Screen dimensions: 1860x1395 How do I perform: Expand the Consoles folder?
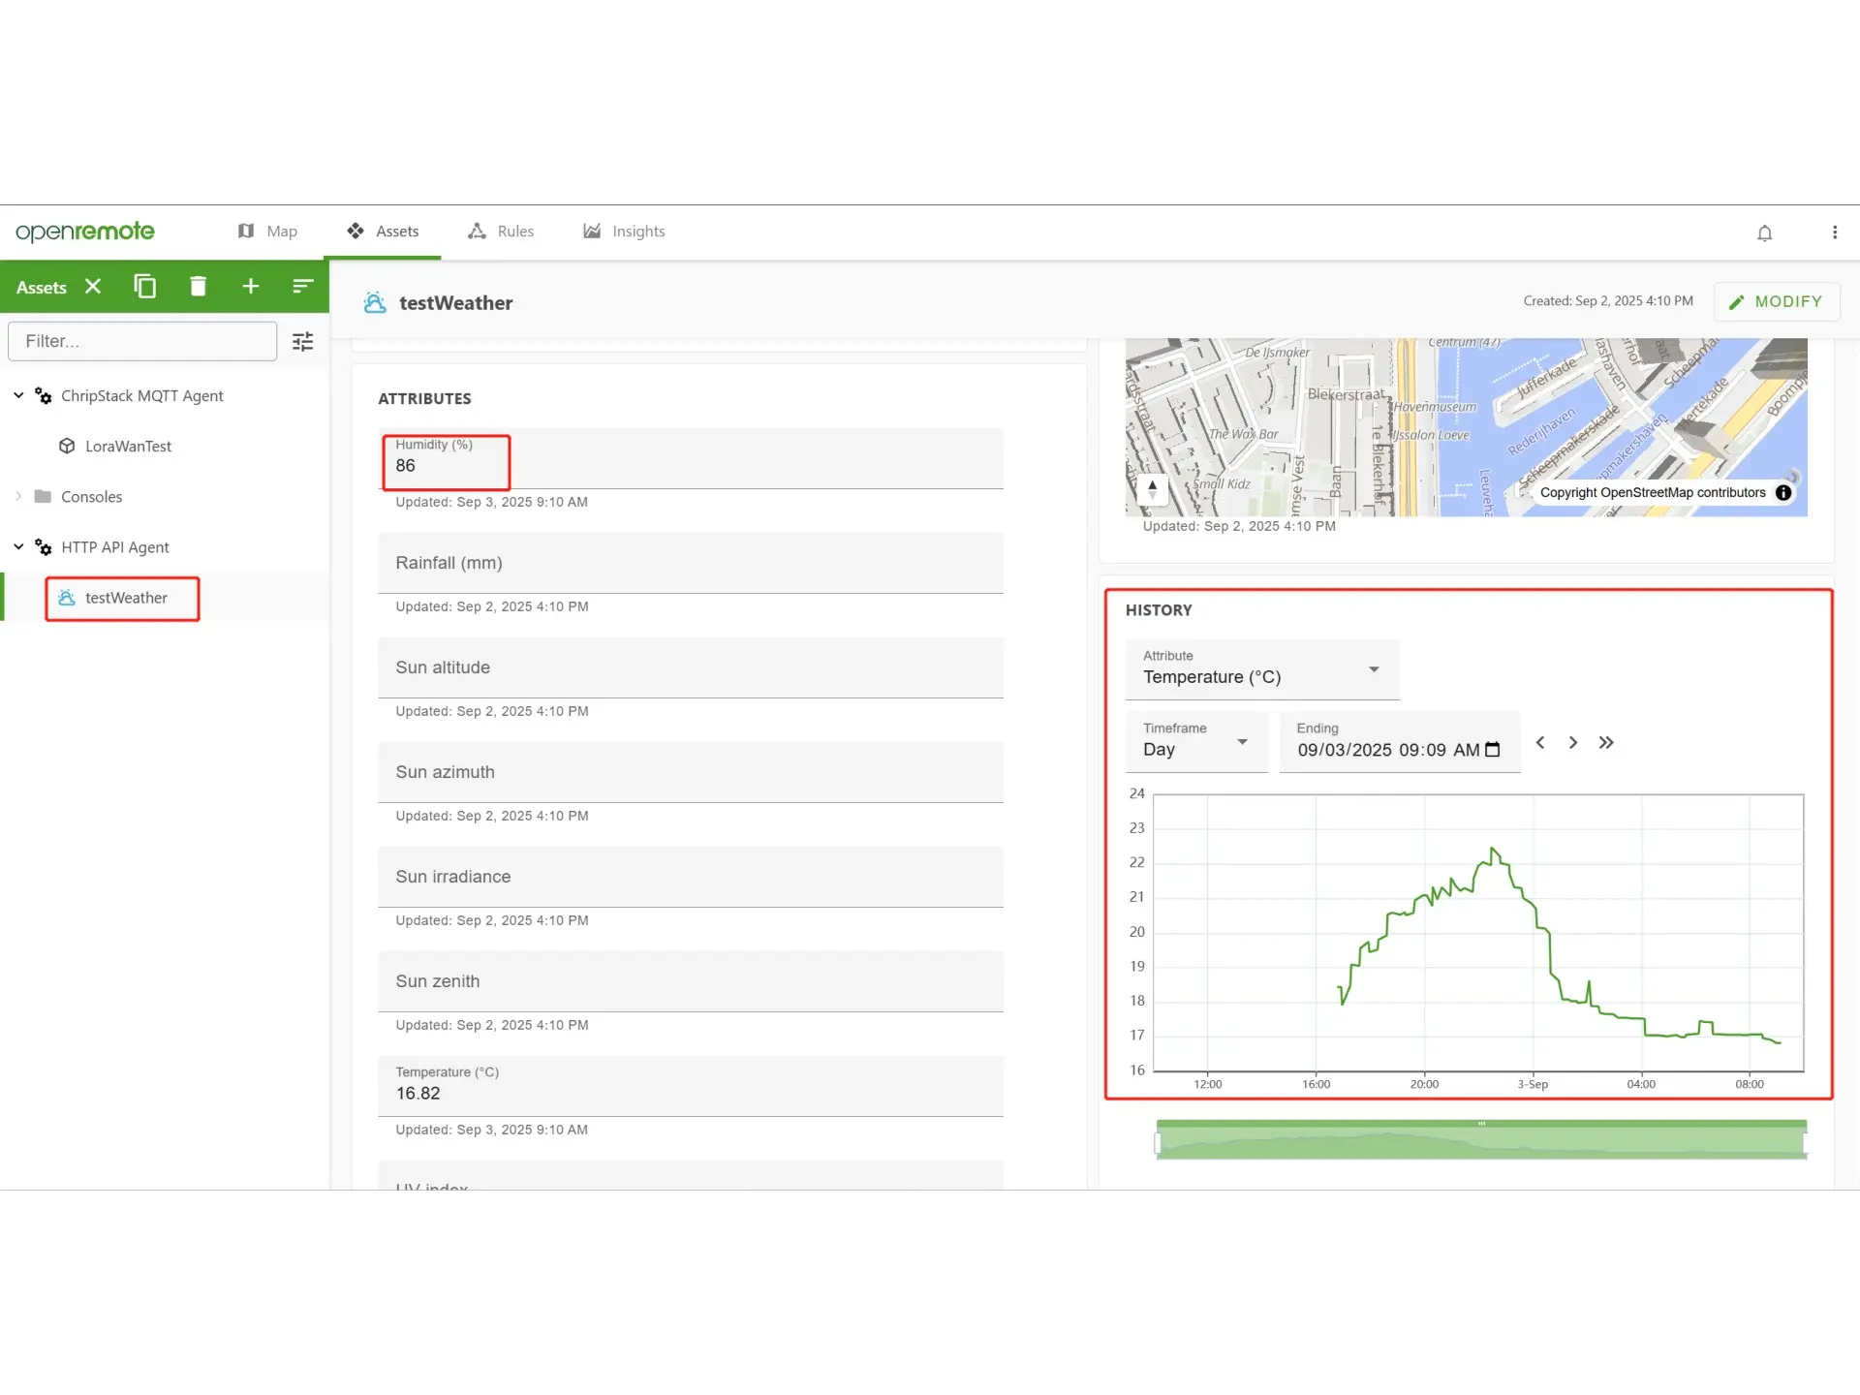tap(18, 496)
